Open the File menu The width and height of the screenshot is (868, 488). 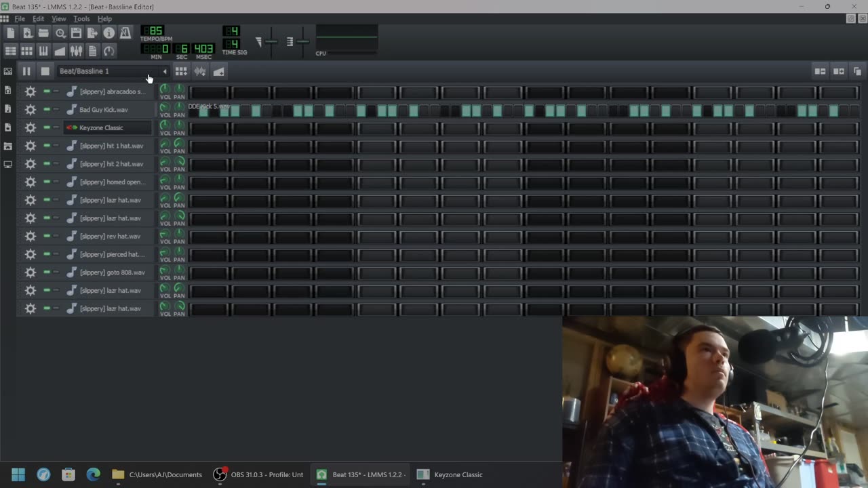pos(20,19)
